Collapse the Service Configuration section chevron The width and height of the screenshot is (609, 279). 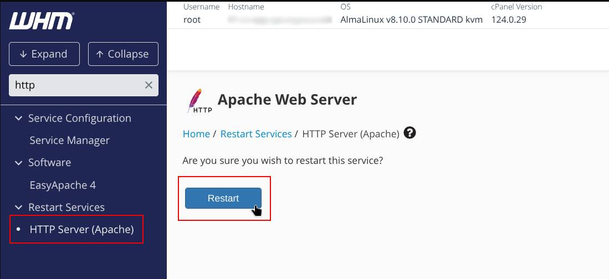[18, 118]
